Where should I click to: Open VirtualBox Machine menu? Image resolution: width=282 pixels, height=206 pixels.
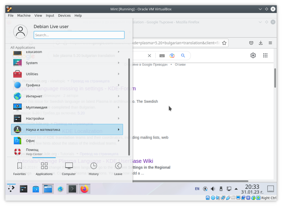pyautogui.click(x=24, y=15)
